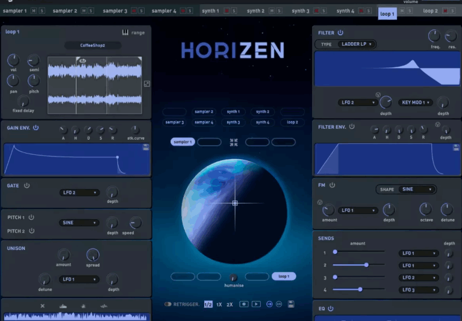Adjust send 1 amount slider
462x321 pixels.
[358, 252]
